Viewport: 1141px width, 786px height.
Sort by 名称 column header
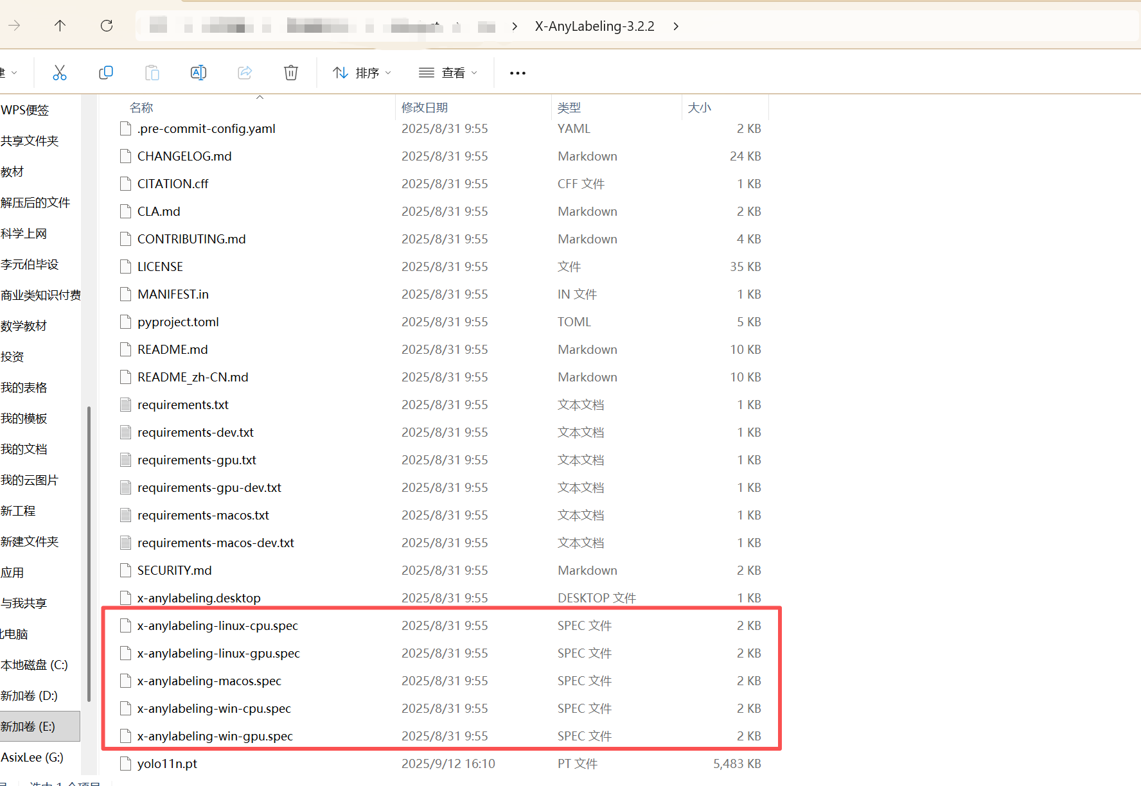141,108
